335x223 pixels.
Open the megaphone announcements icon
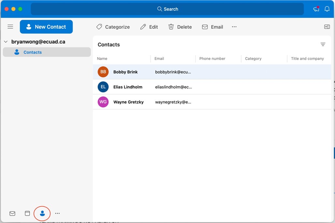(x=316, y=9)
